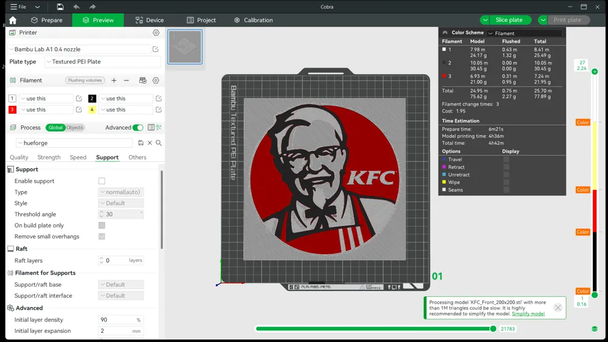The width and height of the screenshot is (608, 342).
Task: Open the Plate type dropdown
Action: pos(102,61)
